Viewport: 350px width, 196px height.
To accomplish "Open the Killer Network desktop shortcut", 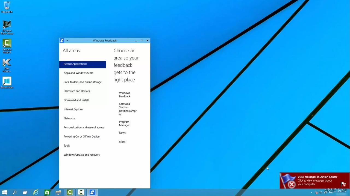I will point(7,65).
